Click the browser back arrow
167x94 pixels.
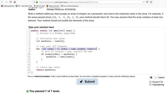[2, 2]
